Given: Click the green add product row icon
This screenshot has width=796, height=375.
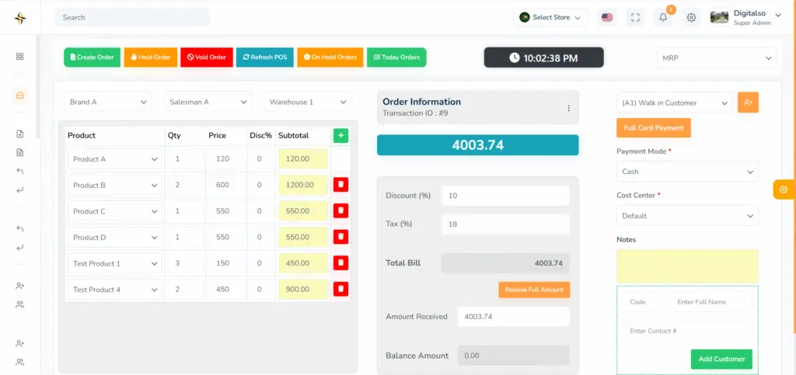Looking at the screenshot, I should 340,136.
